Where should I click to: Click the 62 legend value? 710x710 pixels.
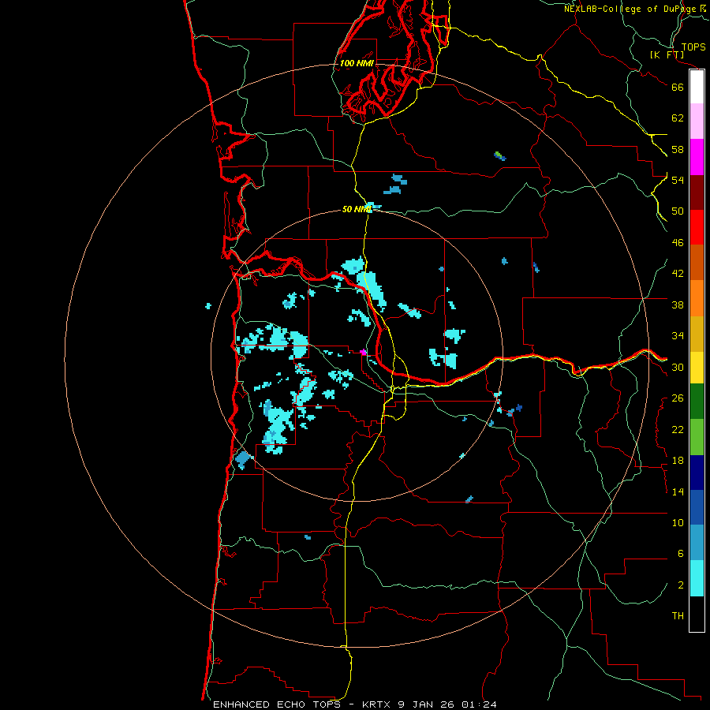(678, 118)
